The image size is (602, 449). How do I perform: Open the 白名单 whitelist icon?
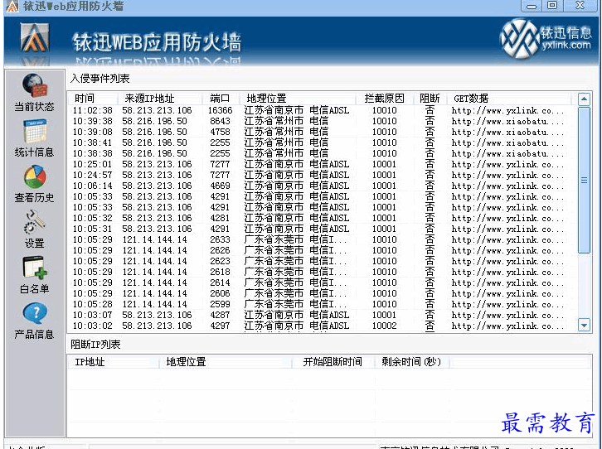(35, 268)
